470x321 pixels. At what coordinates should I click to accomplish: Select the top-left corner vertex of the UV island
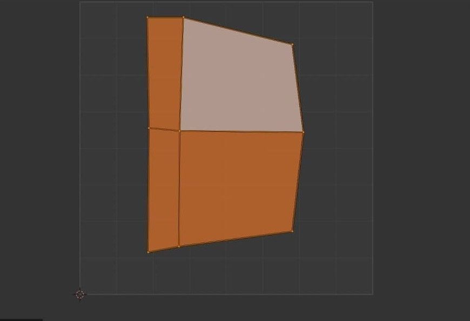[147, 17]
